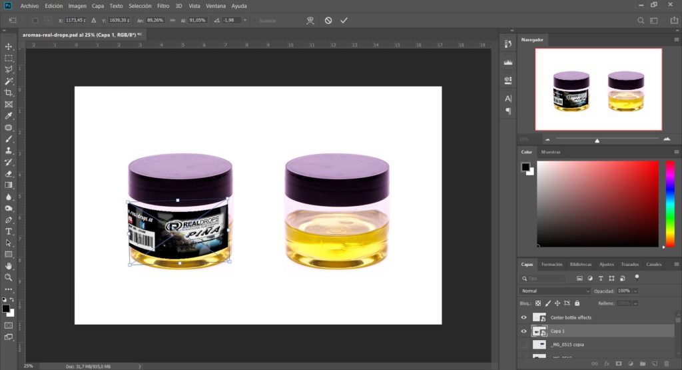This screenshot has width=682, height=370.
Task: Click the rotation angle input field
Action: [231, 21]
